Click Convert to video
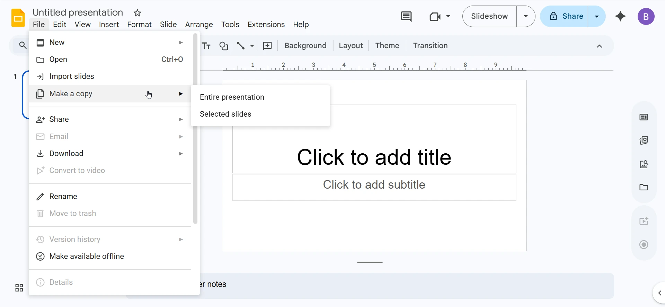665x307 pixels. click(110, 171)
